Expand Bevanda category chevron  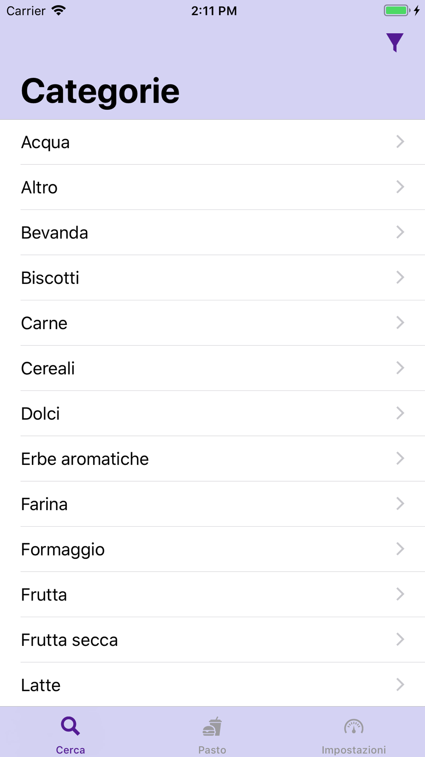point(400,232)
